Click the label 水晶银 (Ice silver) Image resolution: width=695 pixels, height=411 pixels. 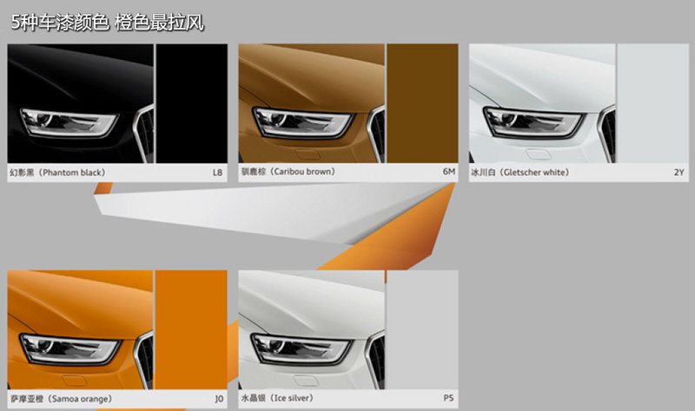pyautogui.click(x=277, y=398)
